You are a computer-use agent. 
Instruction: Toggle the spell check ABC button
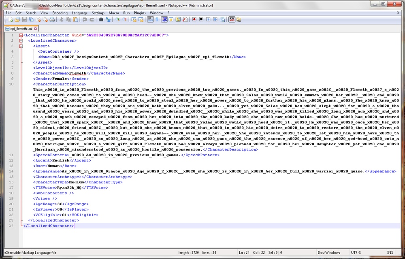[x=232, y=19]
